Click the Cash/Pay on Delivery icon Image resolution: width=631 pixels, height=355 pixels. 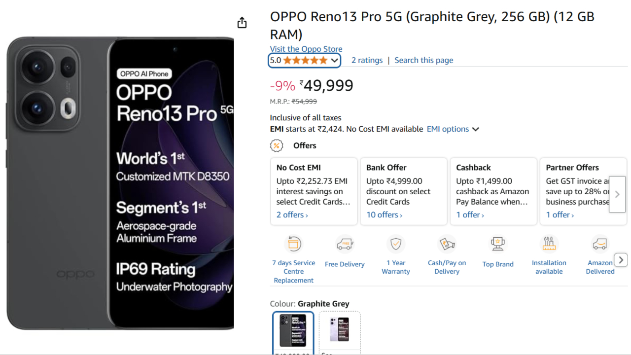pyautogui.click(x=447, y=244)
